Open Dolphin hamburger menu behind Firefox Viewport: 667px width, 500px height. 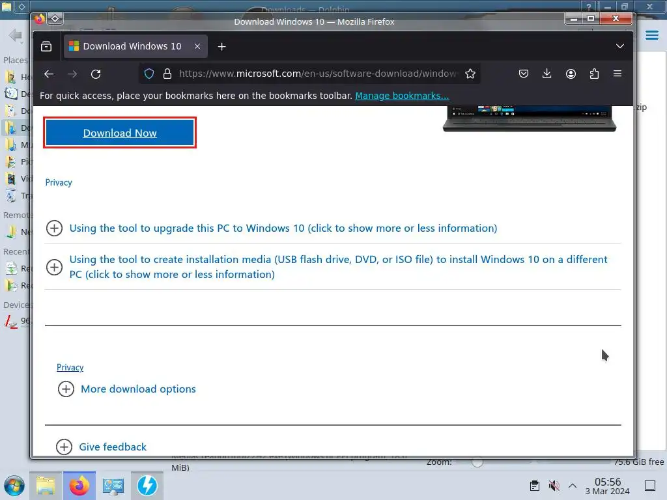click(x=651, y=35)
